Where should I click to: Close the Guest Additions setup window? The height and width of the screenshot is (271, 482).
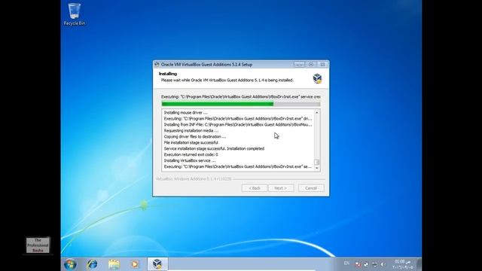coord(322,65)
